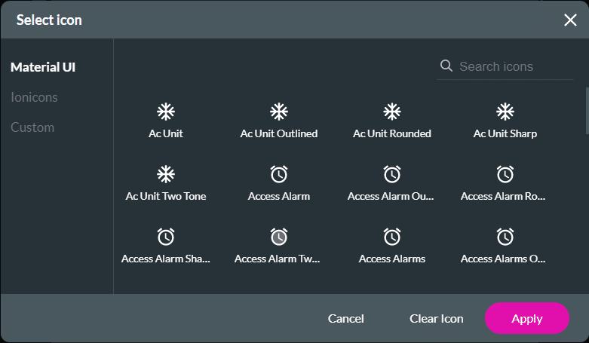Choose the Ac Unit Two Tone icon
This screenshot has height=343, width=589.
166,174
